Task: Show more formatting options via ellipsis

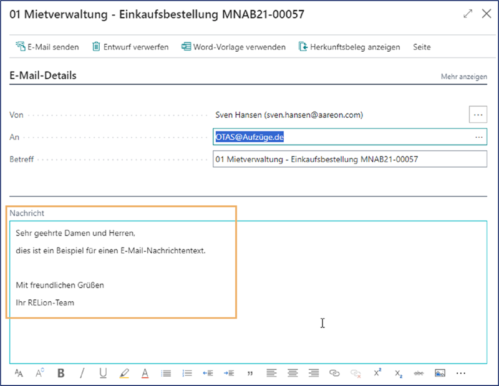Action: [x=461, y=373]
